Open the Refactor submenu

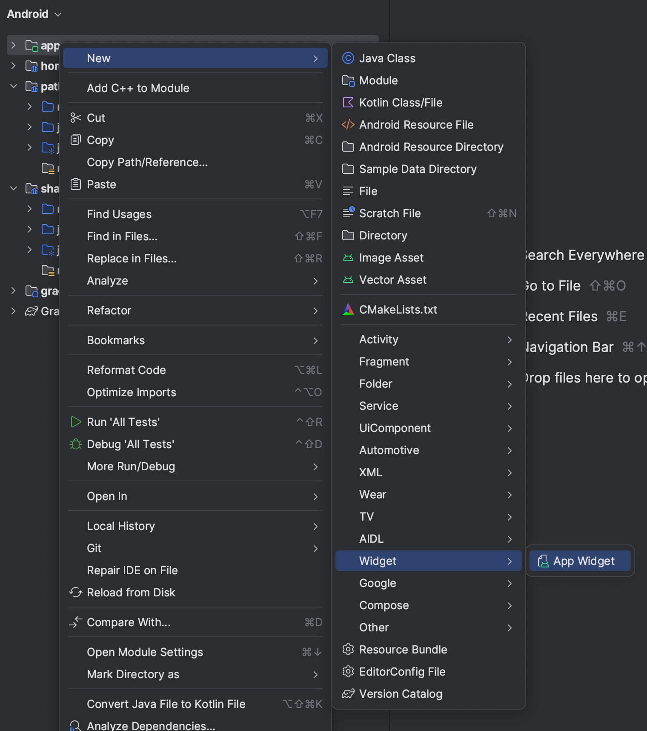pos(195,311)
